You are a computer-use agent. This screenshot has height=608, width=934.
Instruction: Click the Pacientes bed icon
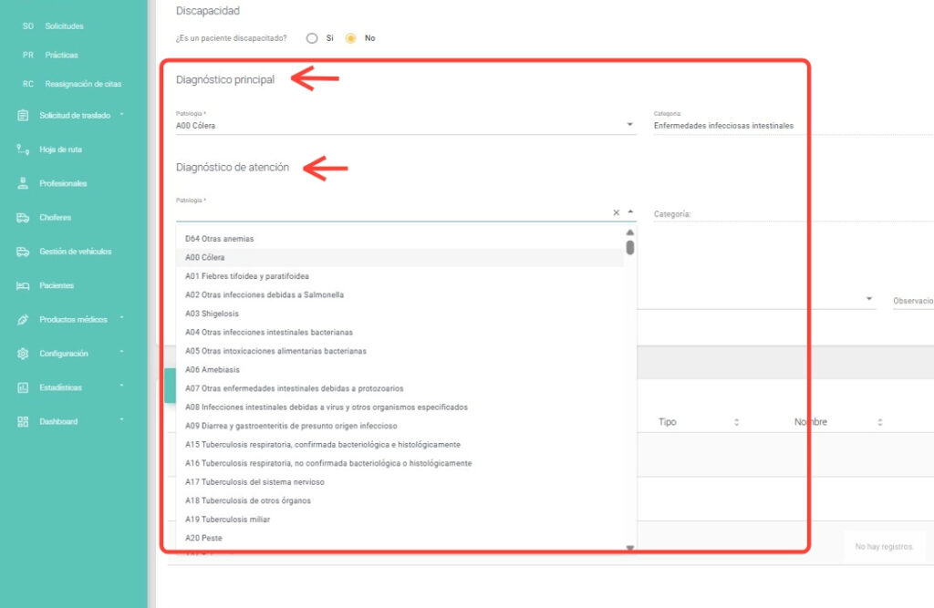pos(23,285)
